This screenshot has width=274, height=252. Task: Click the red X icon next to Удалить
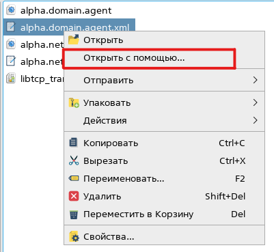pyautogui.click(x=74, y=196)
